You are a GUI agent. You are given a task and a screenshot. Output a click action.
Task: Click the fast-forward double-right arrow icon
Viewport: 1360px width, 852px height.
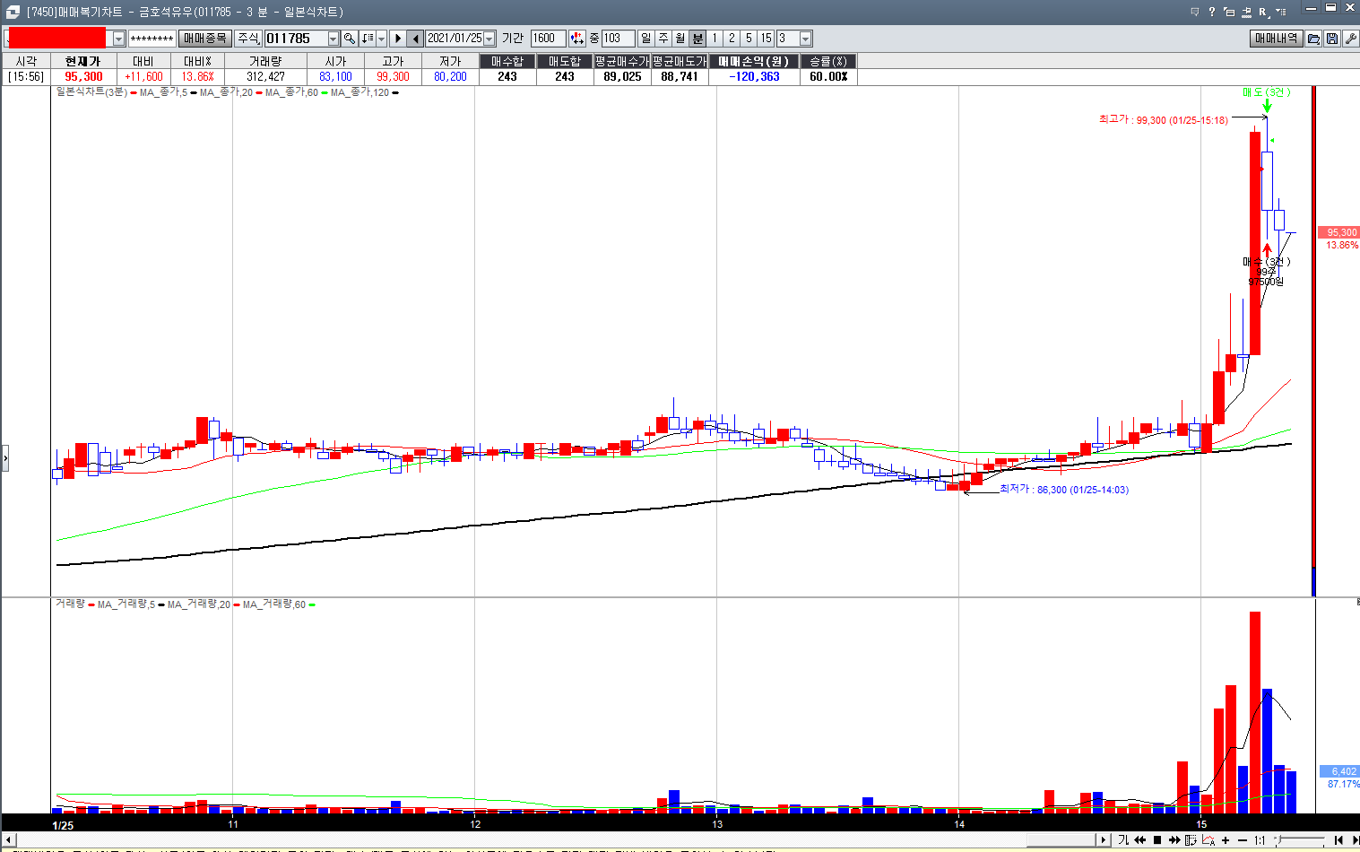click(x=1174, y=840)
